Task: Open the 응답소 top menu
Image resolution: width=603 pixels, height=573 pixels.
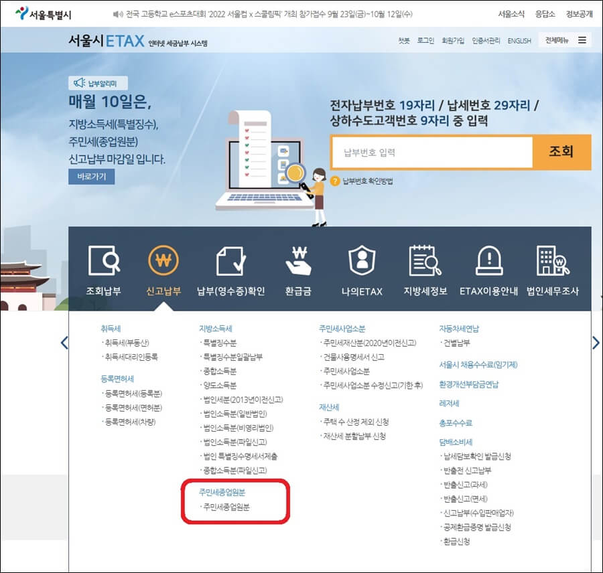Action: pyautogui.click(x=545, y=14)
